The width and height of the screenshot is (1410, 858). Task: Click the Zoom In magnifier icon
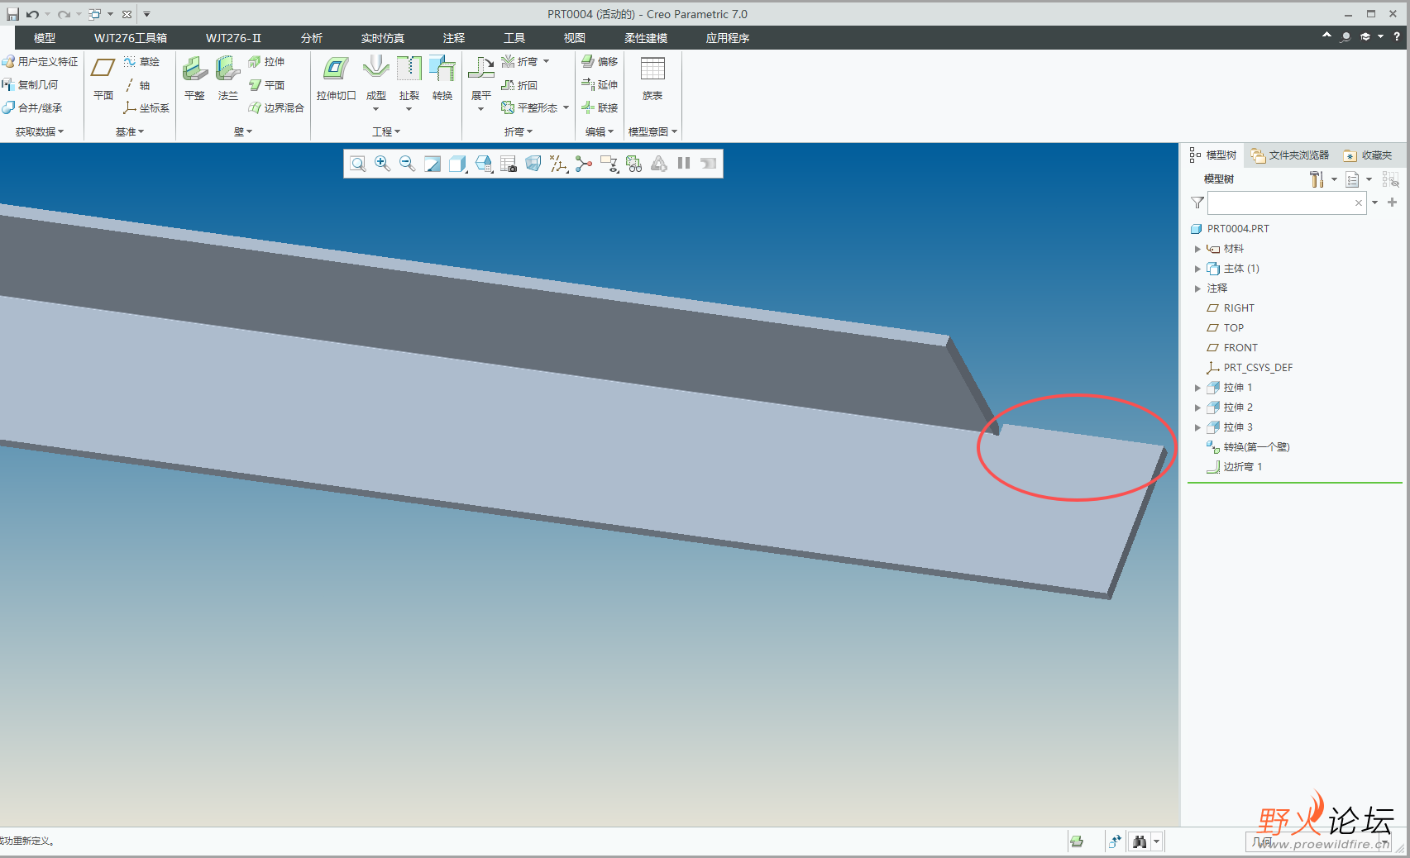(382, 164)
